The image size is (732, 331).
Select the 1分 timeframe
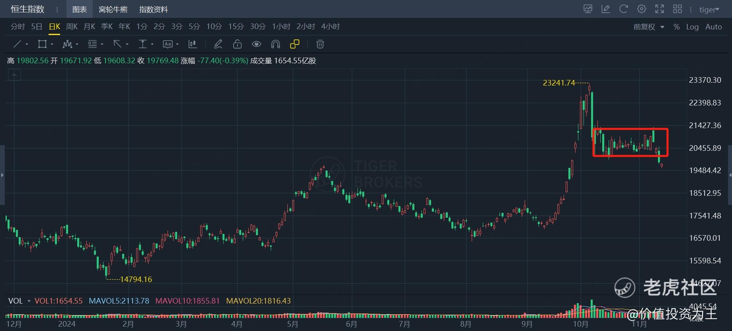coord(142,27)
